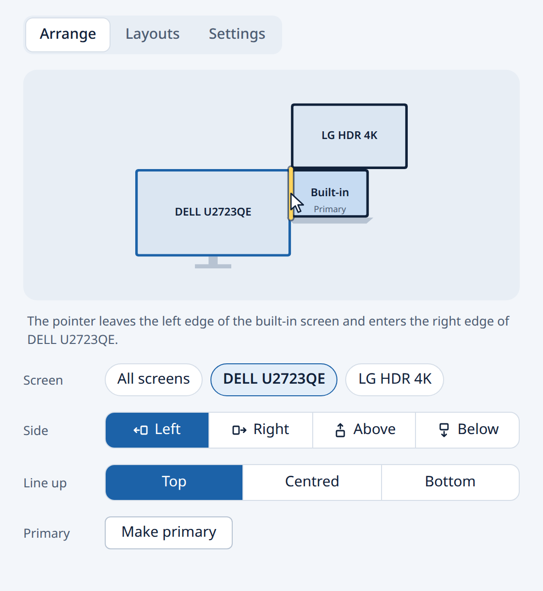Click the Above arrow icon
This screenshot has height=591, width=543.
click(340, 430)
